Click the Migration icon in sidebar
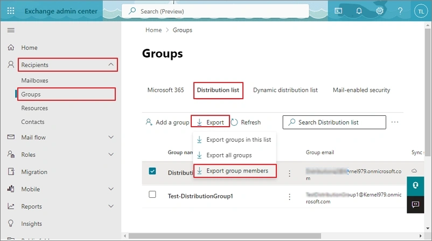The image size is (432, 241). click(11, 171)
